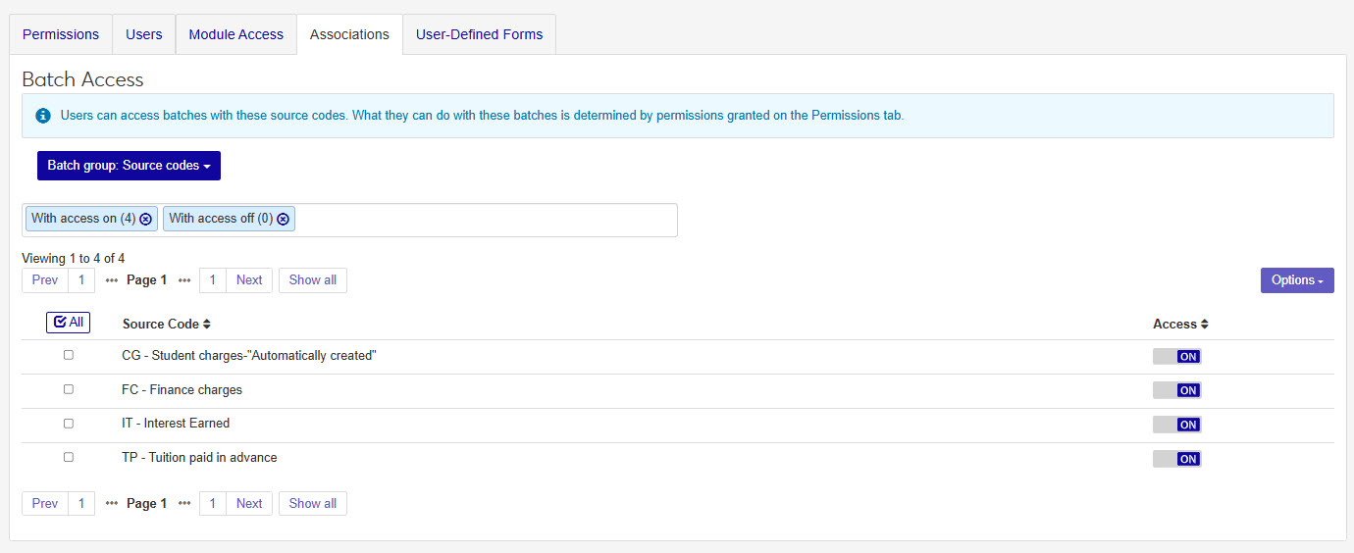
Task: Switch to the Permissions tab
Action: (61, 34)
